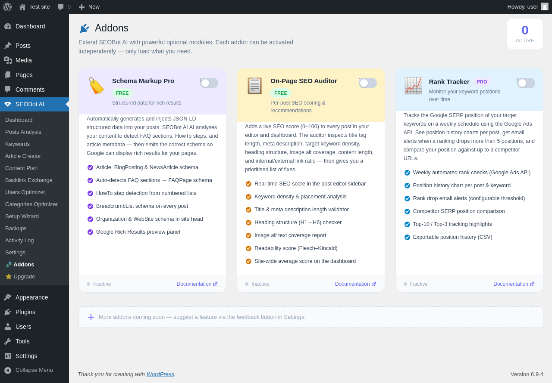552x383 pixels.
Task: Activate the Rank Tracker addon switch
Action: pos(526,83)
